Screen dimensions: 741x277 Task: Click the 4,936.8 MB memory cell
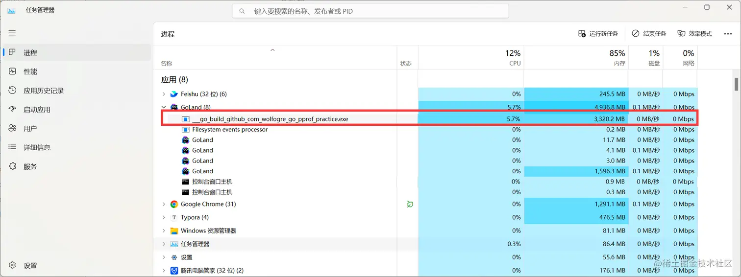click(576, 107)
